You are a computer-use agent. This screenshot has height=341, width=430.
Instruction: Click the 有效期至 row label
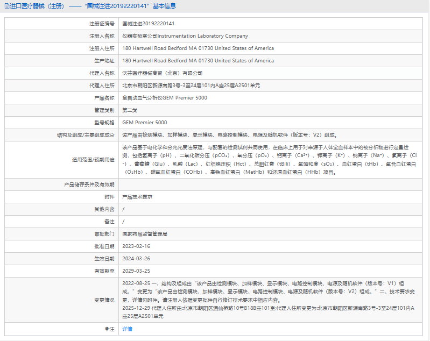104,271
